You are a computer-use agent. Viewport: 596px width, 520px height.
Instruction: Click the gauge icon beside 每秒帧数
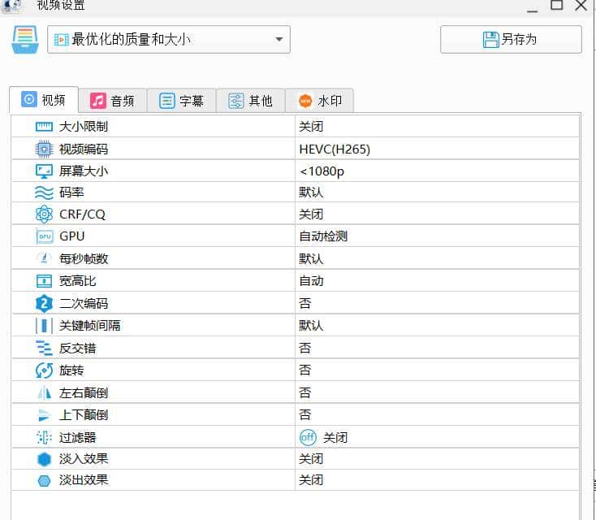click(x=44, y=258)
